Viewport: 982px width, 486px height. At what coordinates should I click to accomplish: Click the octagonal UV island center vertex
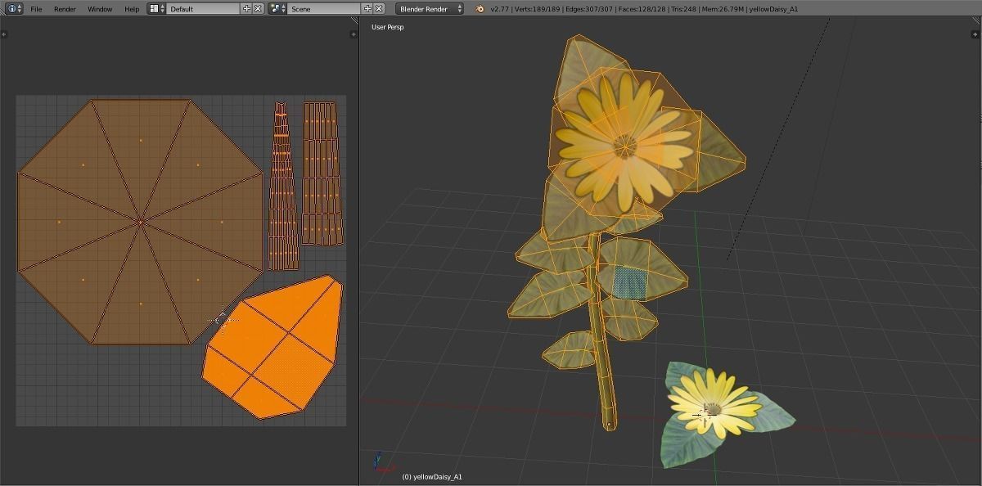pos(141,222)
